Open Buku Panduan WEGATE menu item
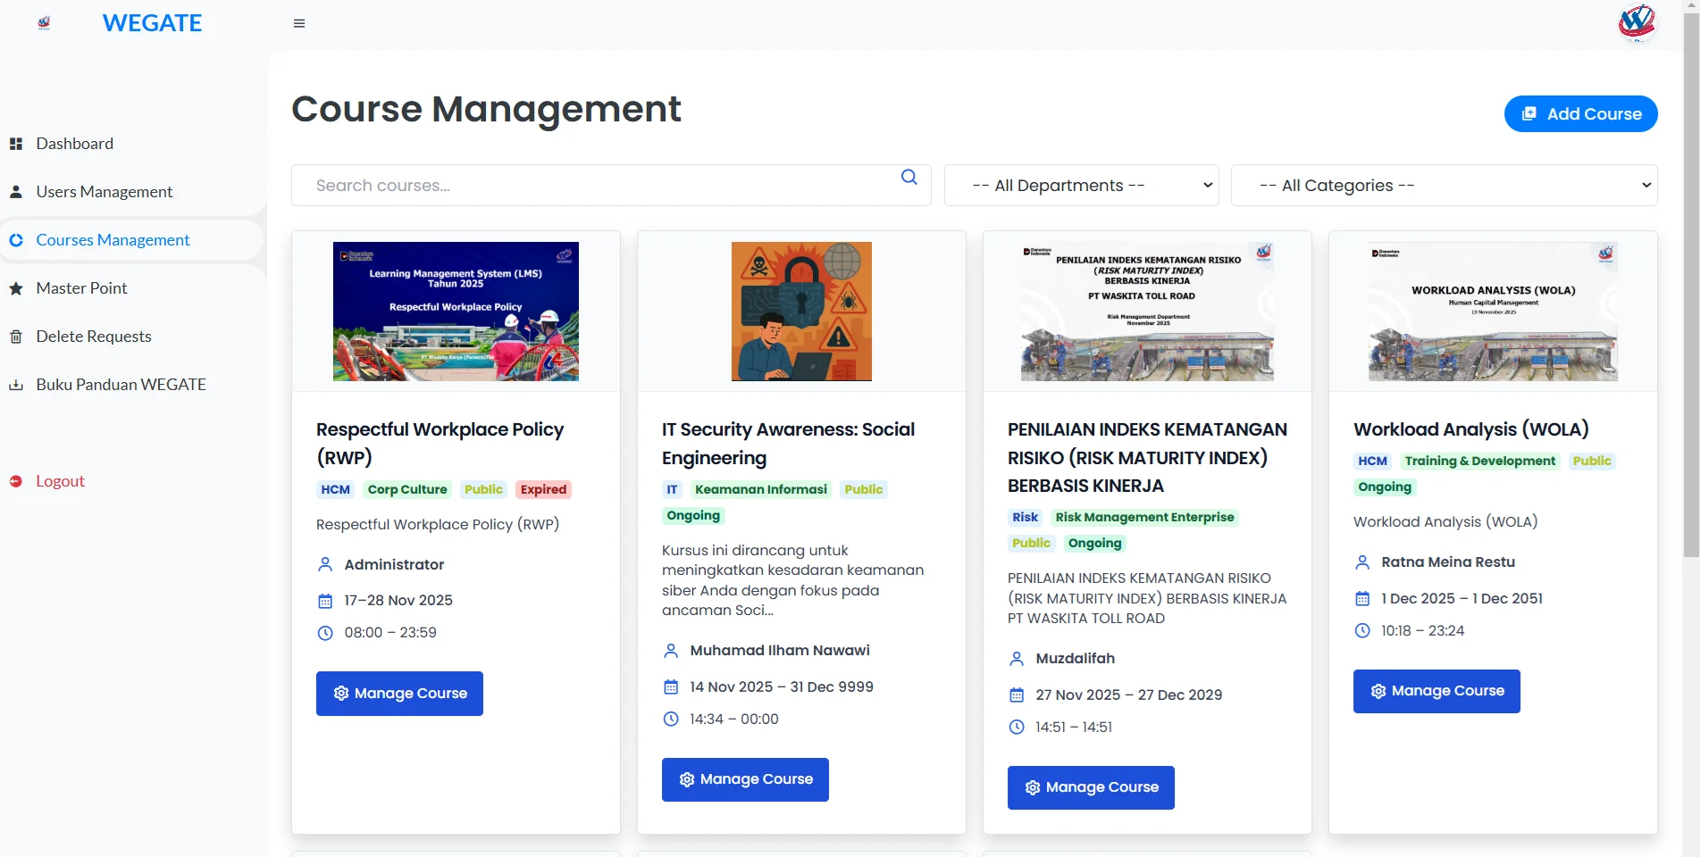 click(121, 385)
